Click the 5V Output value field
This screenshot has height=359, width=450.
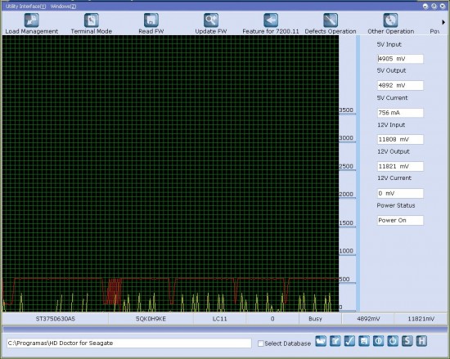(x=400, y=85)
